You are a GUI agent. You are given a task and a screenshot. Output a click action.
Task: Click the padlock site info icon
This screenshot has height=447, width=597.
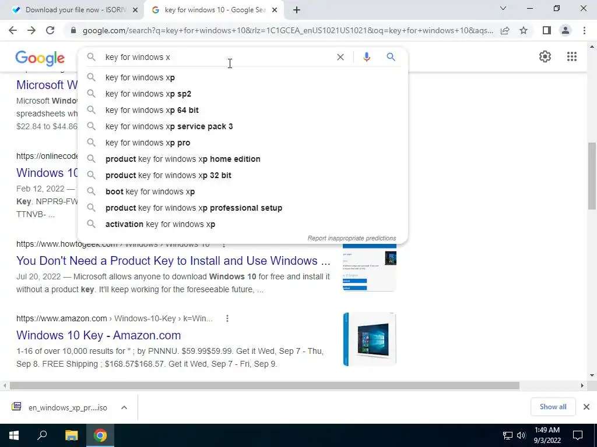tap(73, 30)
